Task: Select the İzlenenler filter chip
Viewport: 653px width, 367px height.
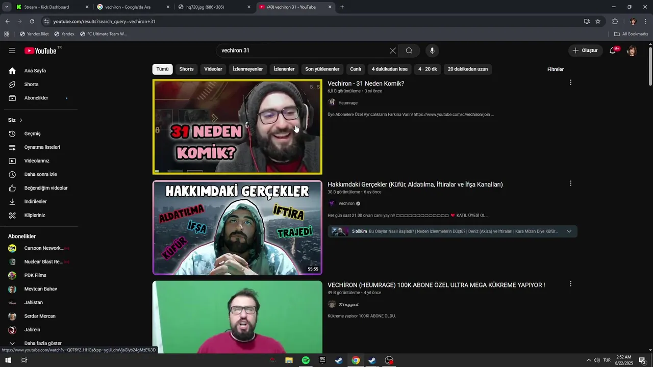Action: pos(284,69)
